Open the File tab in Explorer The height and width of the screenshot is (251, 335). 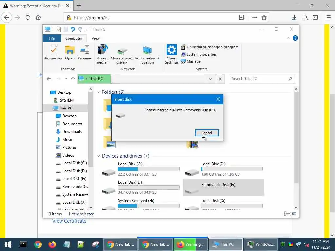pos(52,38)
